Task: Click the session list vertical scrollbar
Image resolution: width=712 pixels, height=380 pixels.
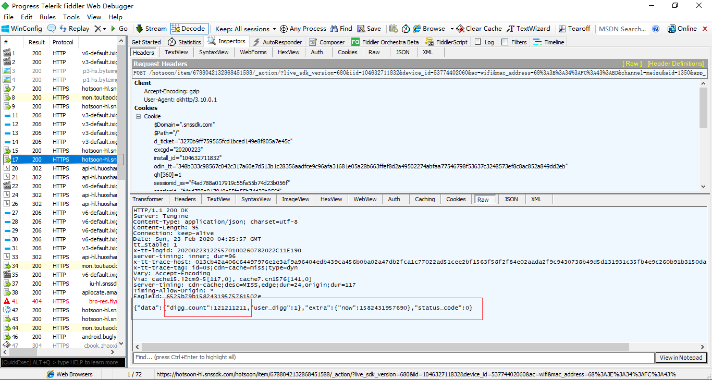Action: tap(121, 195)
